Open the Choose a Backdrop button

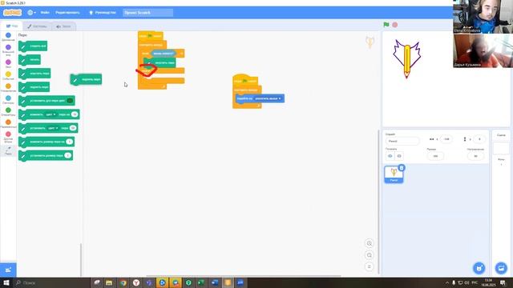click(501, 268)
